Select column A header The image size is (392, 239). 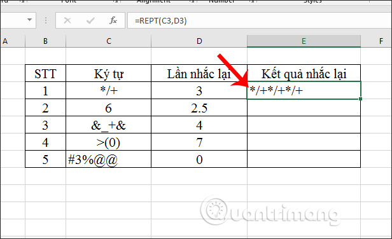(x=13, y=41)
